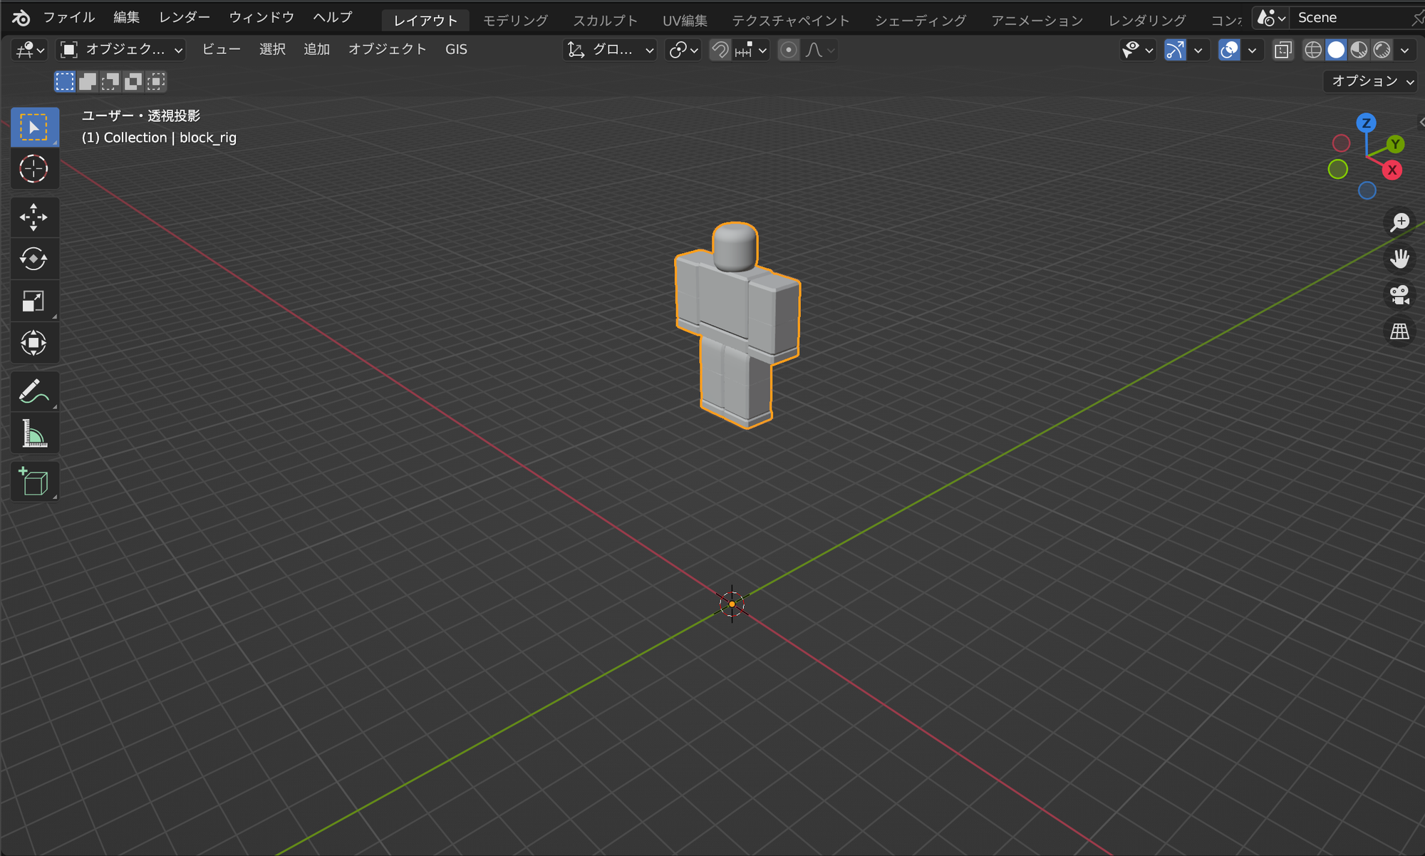Viewport: 1425px width, 856px height.
Task: Switch to モデリング workspace tab
Action: pyautogui.click(x=515, y=21)
